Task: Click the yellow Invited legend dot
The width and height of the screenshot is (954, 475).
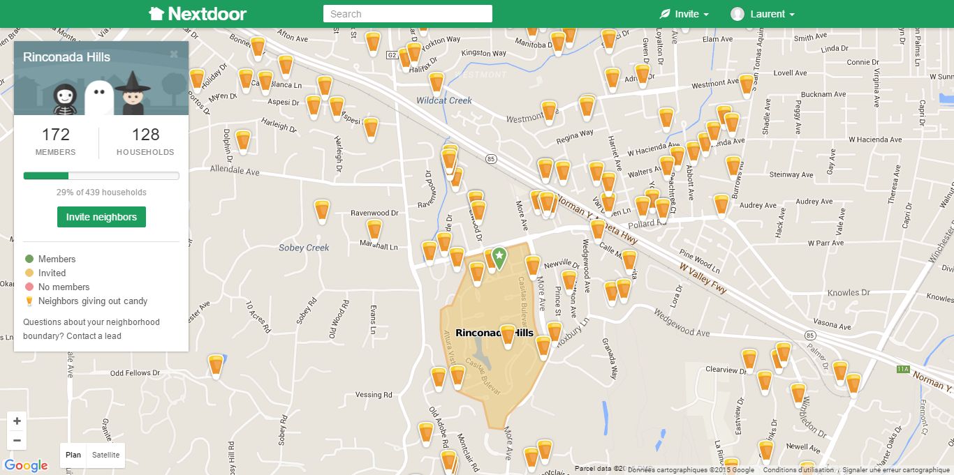Action: 29,273
